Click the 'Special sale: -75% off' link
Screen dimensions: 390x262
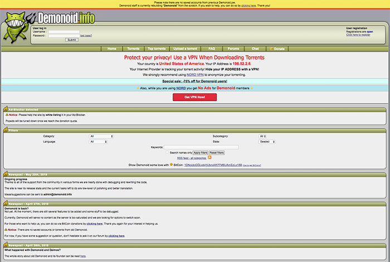[x=195, y=81]
